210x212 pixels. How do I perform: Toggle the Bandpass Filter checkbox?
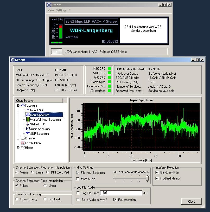(x=157, y=172)
